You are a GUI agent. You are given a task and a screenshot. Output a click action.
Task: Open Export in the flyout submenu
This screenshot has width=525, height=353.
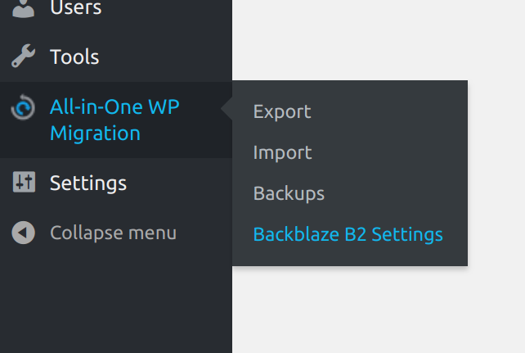pos(282,111)
